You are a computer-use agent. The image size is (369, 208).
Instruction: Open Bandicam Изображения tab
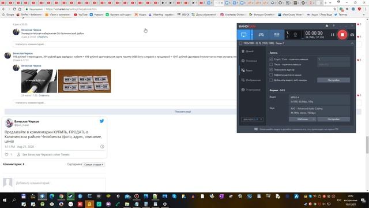click(x=251, y=80)
